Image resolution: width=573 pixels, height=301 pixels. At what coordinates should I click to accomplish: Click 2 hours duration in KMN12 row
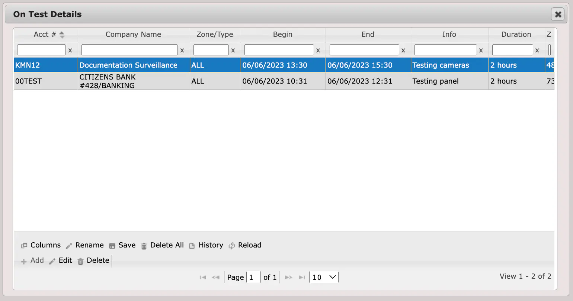click(x=516, y=65)
